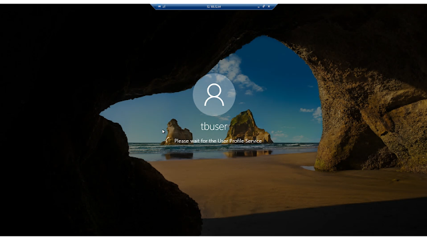Click the remote host IP address title
The height and width of the screenshot is (240, 427).
[213, 7]
